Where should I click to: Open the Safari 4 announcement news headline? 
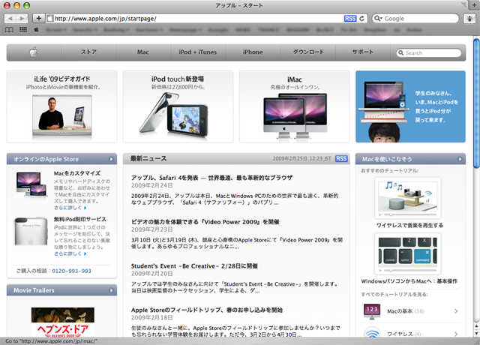pyautogui.click(x=211, y=178)
